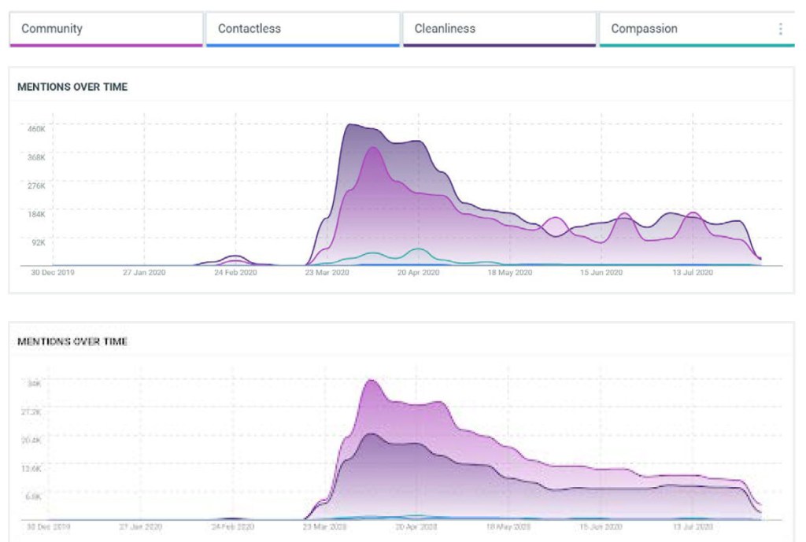Click the 23 Mar 2020 label in first chart
The image size is (806, 542).
tap(327, 273)
